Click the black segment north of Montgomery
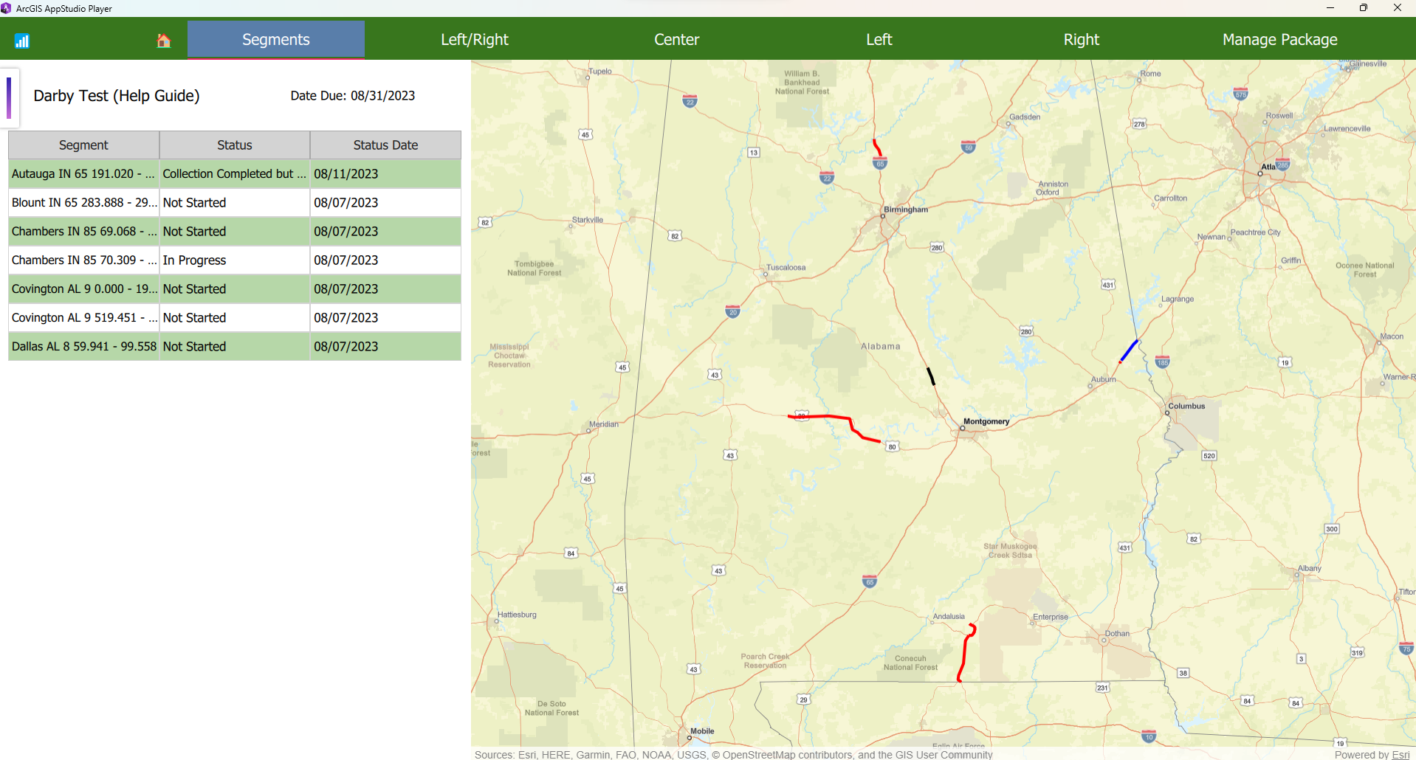Image resolution: width=1416 pixels, height=760 pixels. [931, 376]
